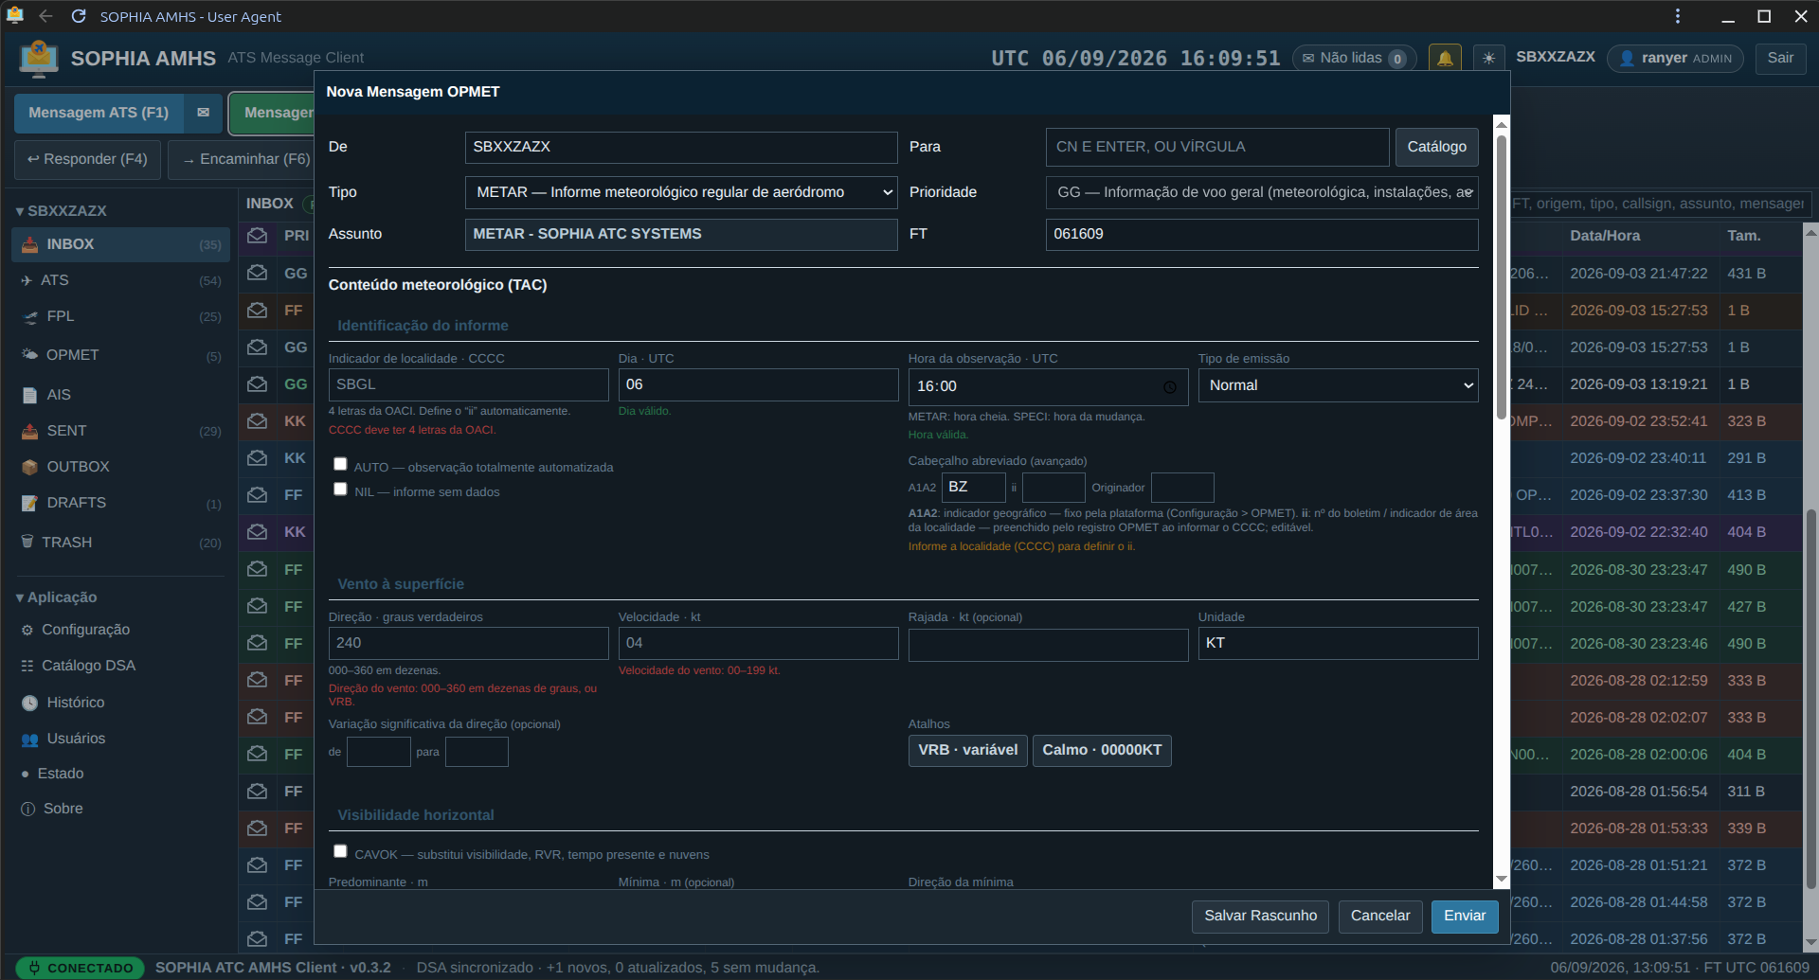The height and width of the screenshot is (980, 1819).
Task: Click the Configuração gear icon
Action: coord(27,630)
